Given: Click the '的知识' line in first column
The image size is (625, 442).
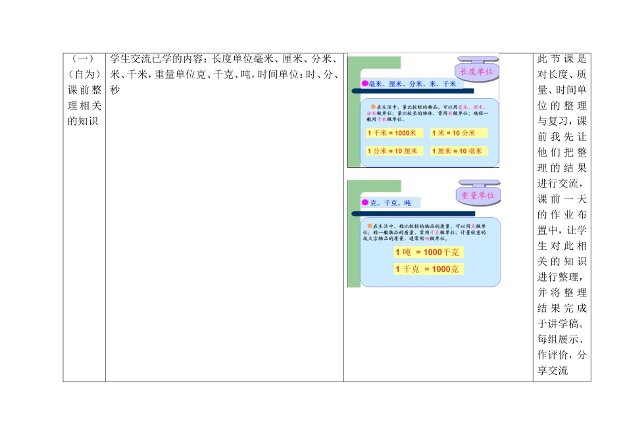Looking at the screenshot, I should tap(83, 121).
